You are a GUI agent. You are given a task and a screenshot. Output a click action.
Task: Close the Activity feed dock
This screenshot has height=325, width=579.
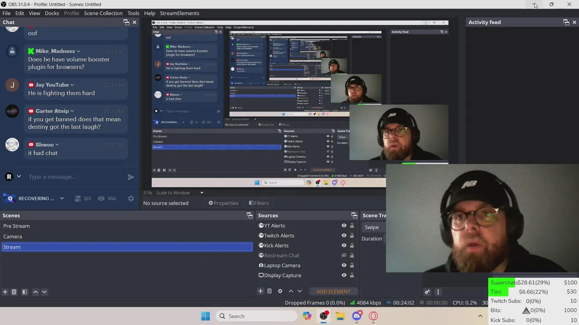coord(574,22)
